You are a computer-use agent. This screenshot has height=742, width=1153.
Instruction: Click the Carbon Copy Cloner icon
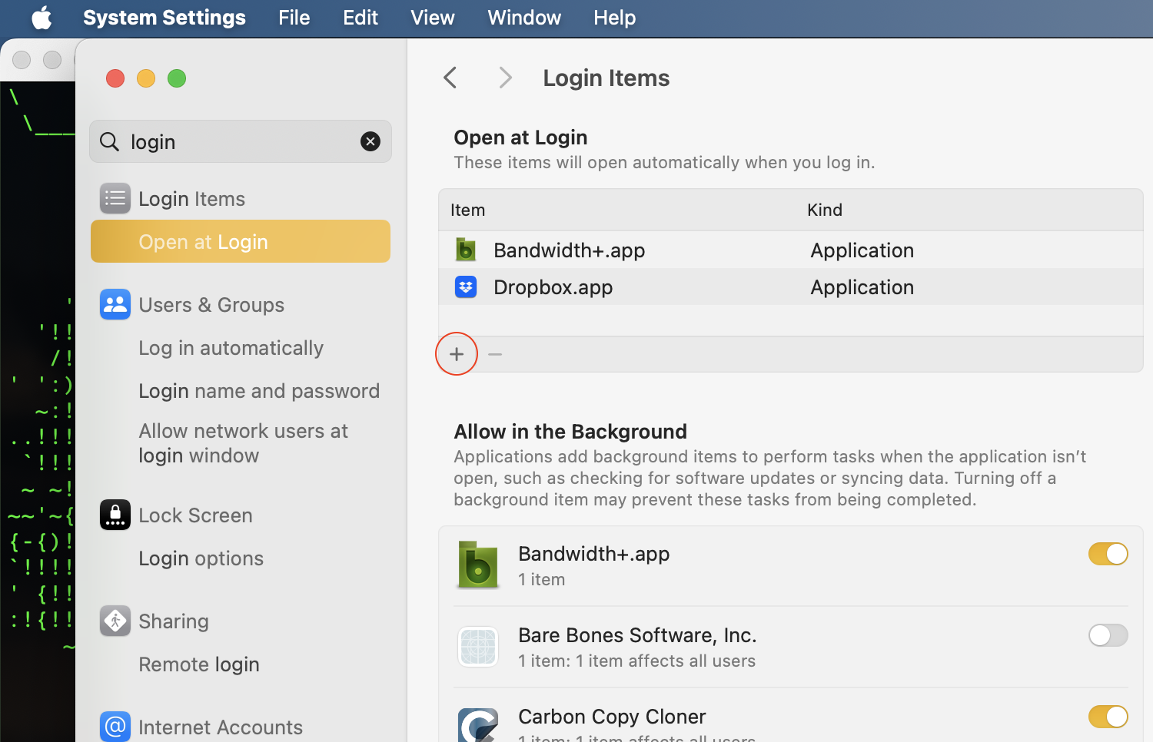pyautogui.click(x=477, y=722)
